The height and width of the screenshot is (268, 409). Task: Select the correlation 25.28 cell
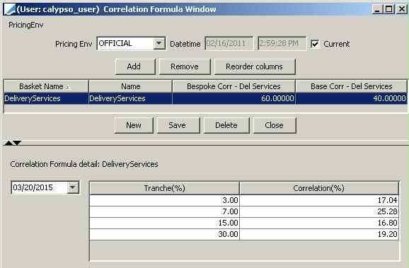[319, 211]
